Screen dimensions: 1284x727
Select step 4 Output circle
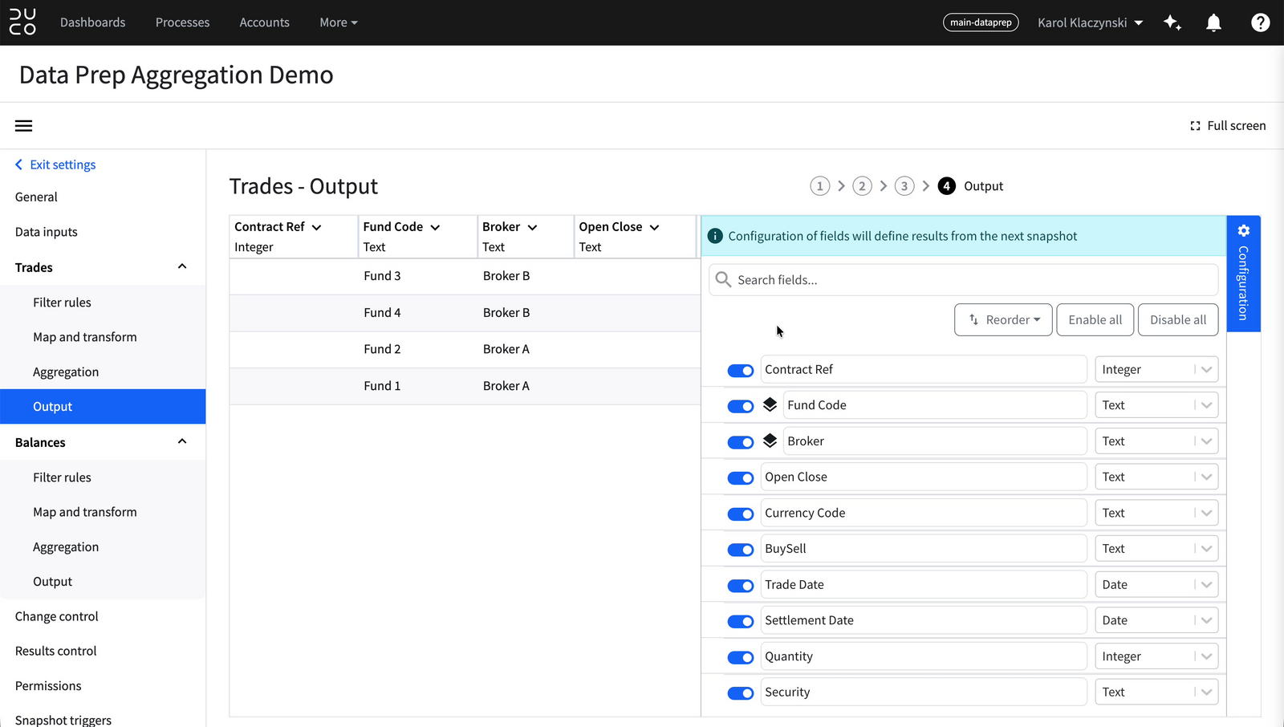click(x=947, y=186)
